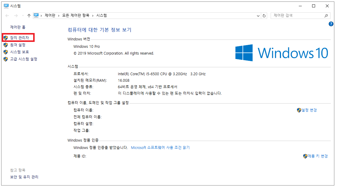Image resolution: width=337 pixels, height=187 pixels.
Task: Open 원격 설정 in sidebar
Action: click(x=18, y=45)
